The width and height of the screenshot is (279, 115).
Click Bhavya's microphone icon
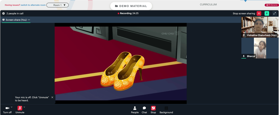[x=244, y=56]
